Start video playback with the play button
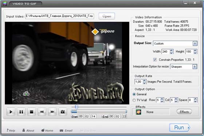Image resolution: width=204 pixels, height=136 pixels. click(x=11, y=112)
